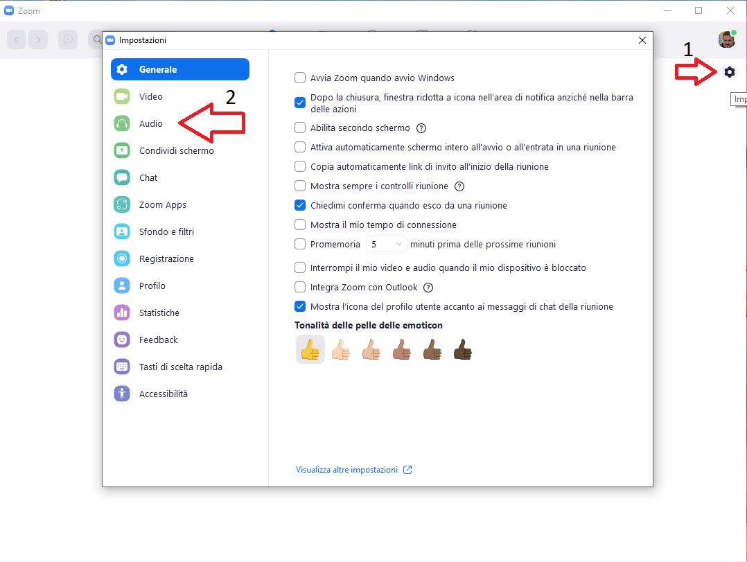Tick Mostra il mio tempo di connessione
This screenshot has height=562, width=747.
click(300, 225)
